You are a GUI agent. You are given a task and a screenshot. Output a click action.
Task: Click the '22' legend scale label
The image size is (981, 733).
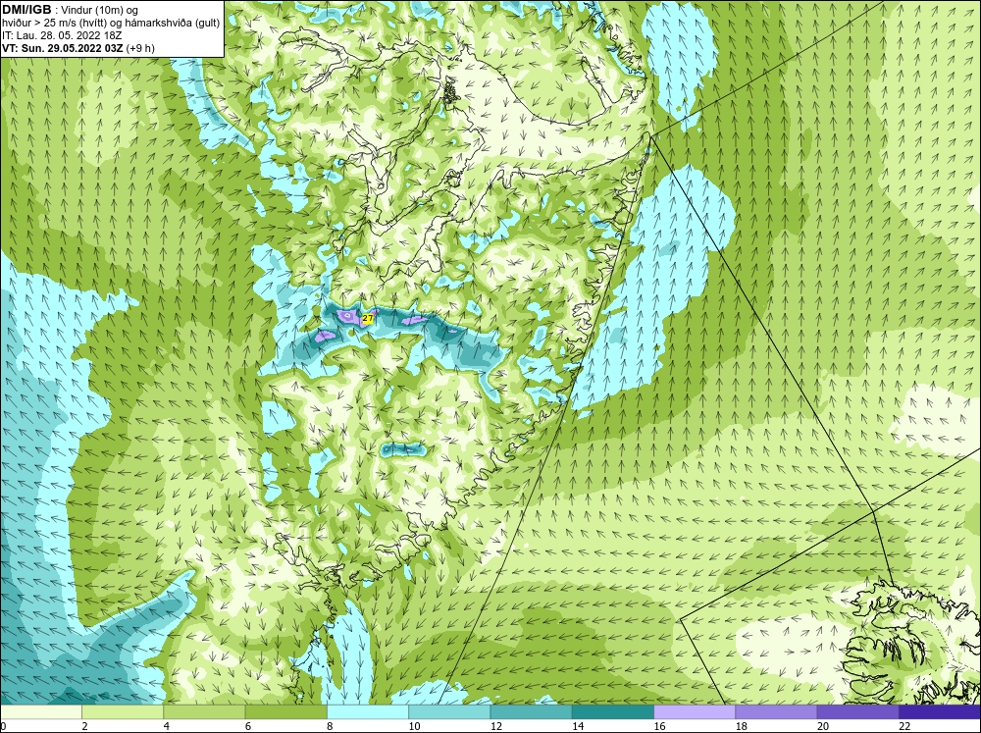click(x=904, y=726)
